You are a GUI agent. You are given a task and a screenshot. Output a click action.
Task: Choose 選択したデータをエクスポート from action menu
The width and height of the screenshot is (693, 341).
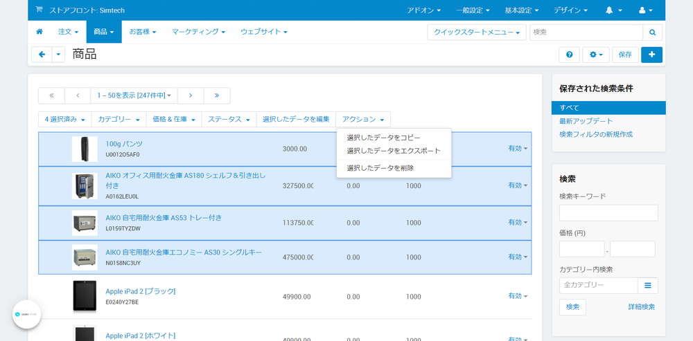pyautogui.click(x=394, y=151)
